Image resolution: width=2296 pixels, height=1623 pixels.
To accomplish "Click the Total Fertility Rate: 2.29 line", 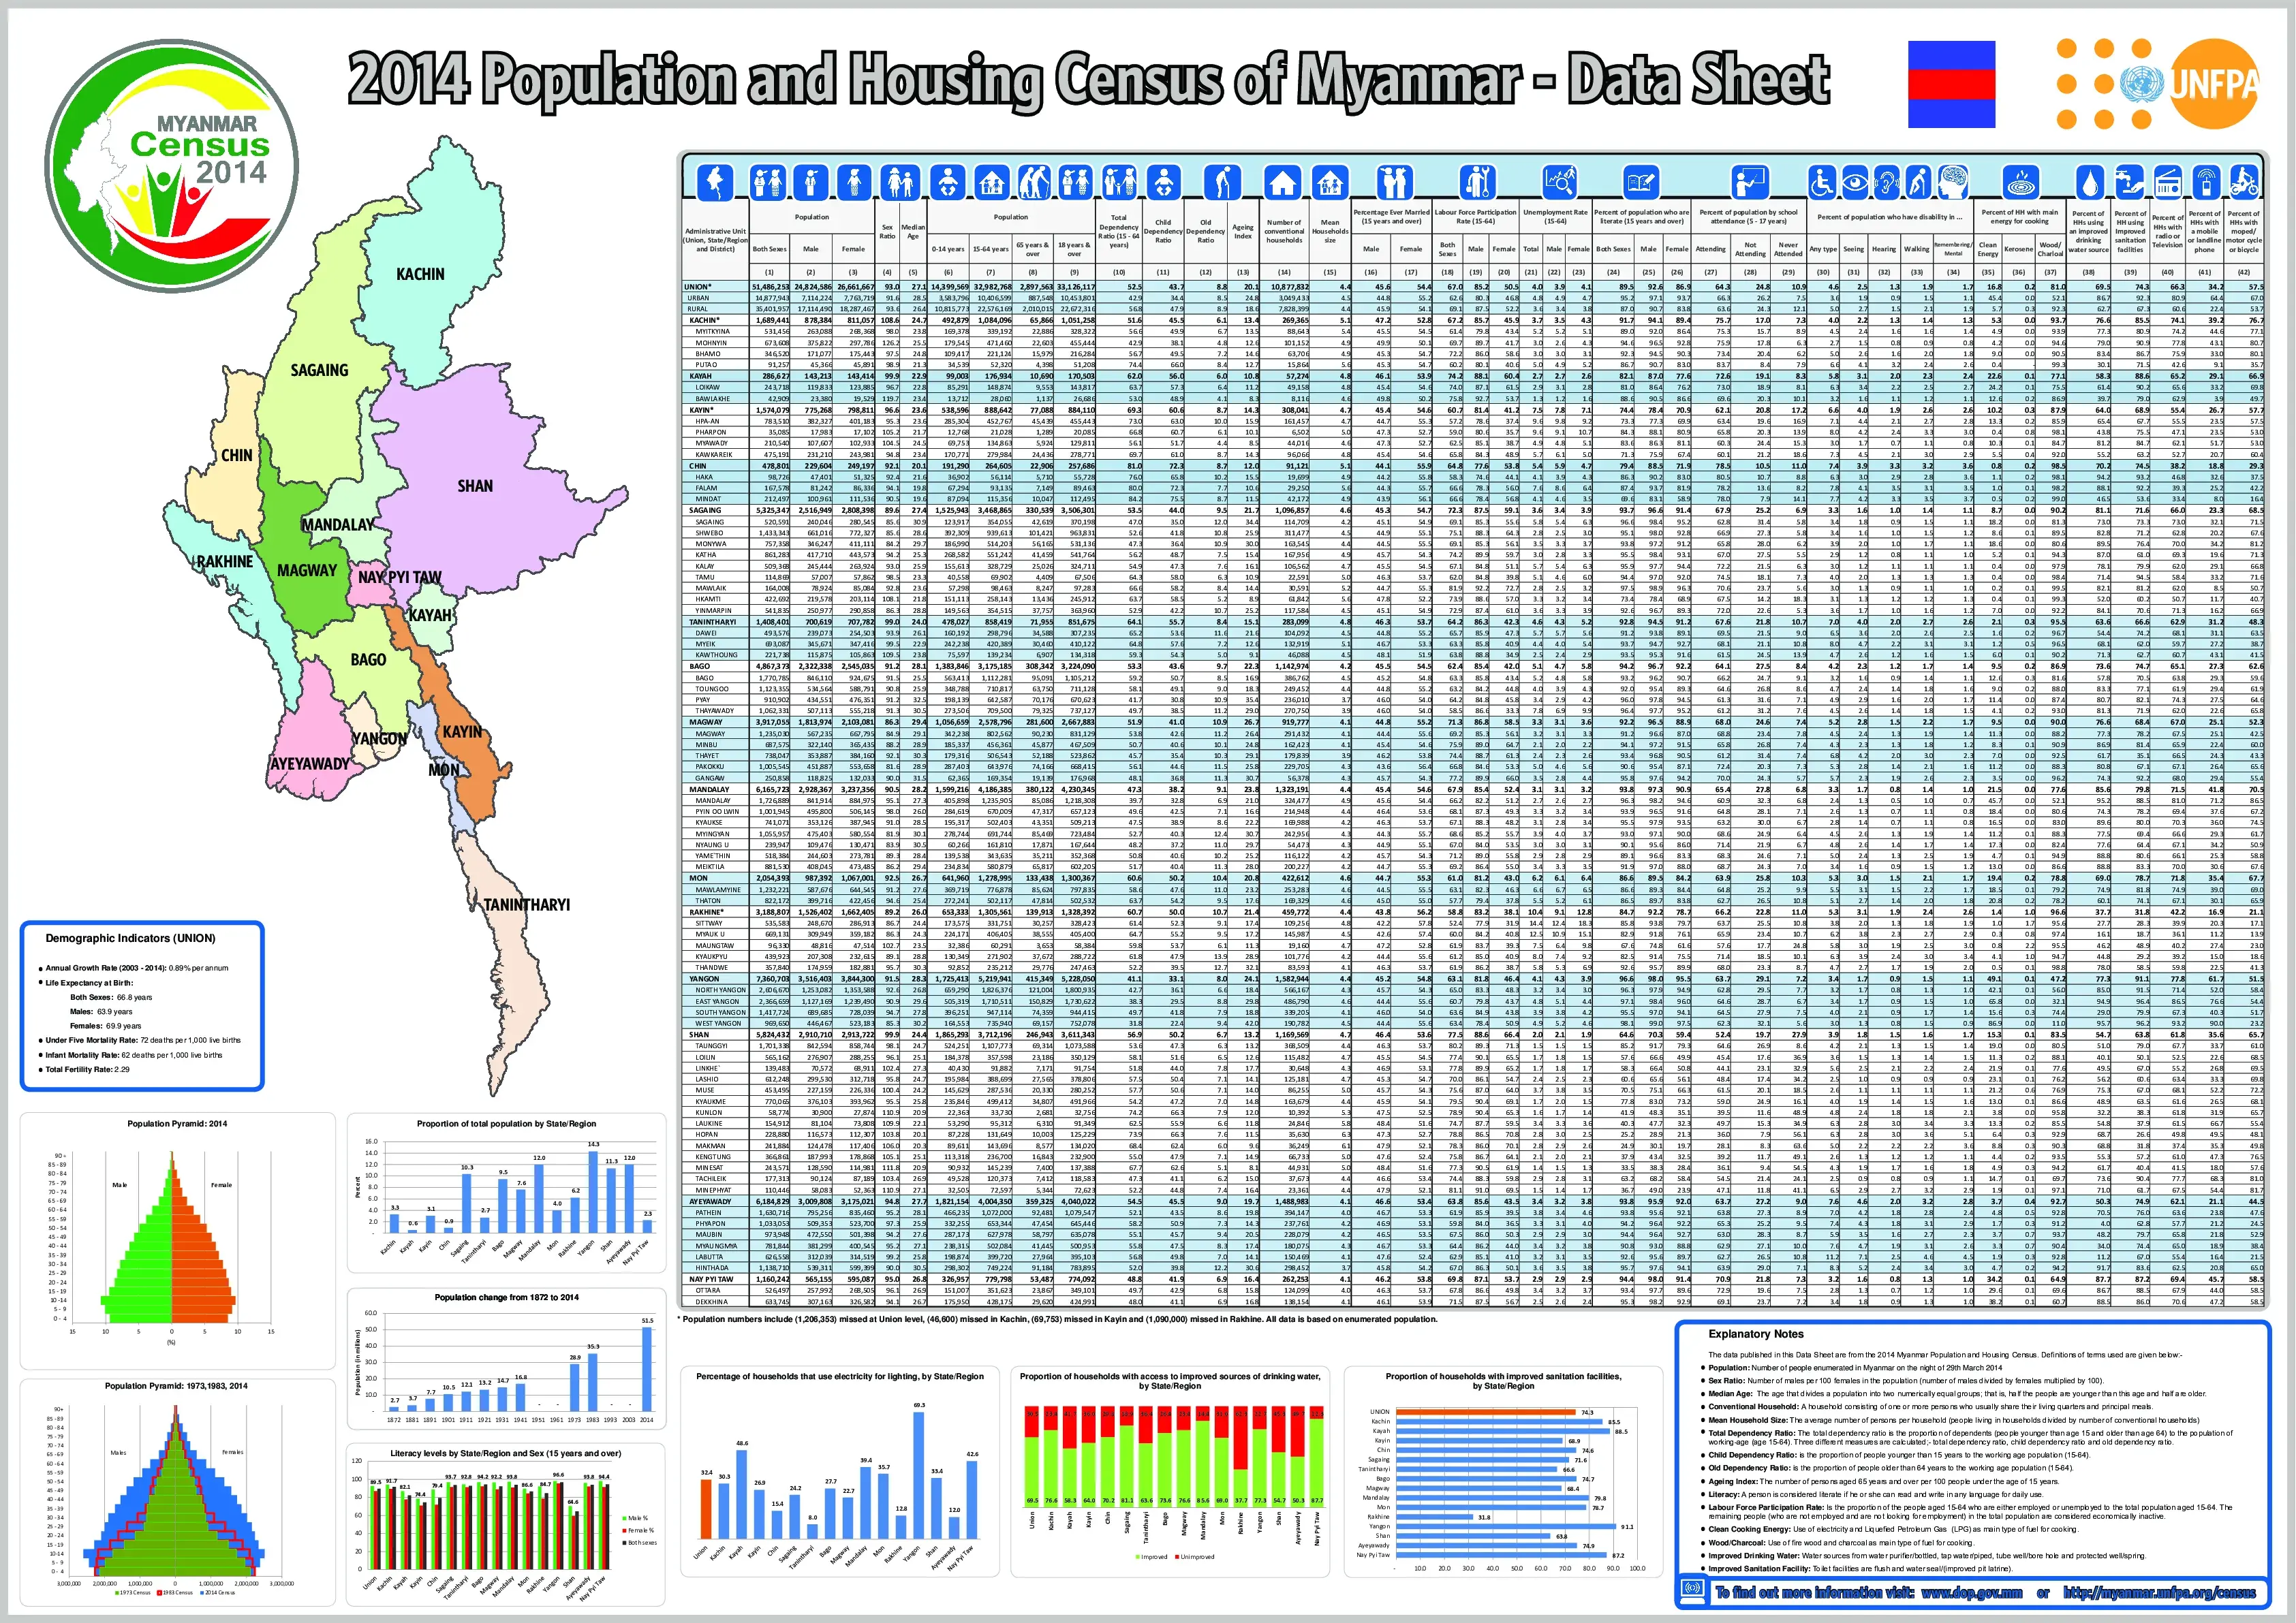I will [87, 1069].
